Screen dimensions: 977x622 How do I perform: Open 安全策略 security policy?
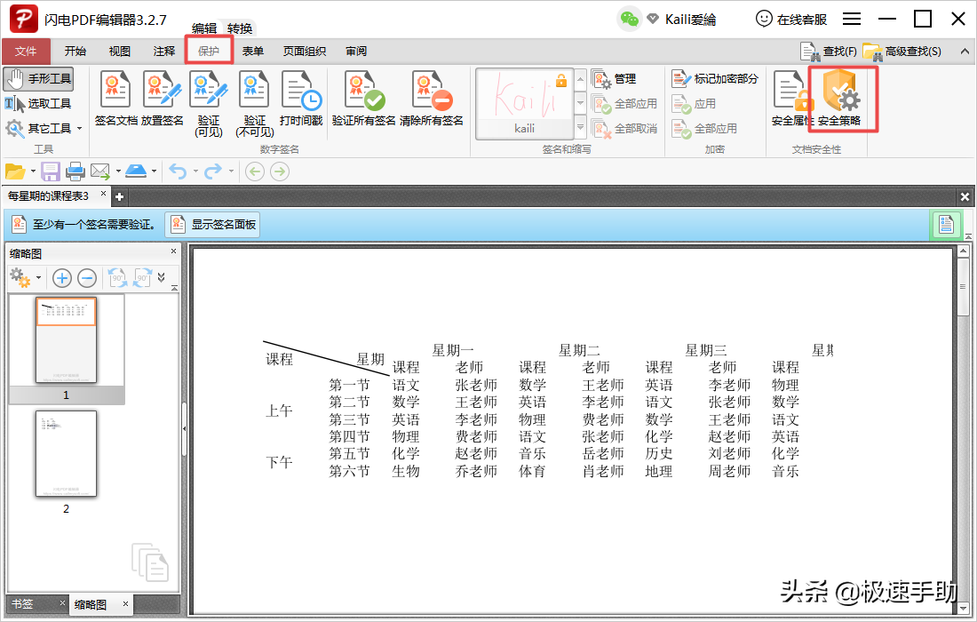pos(840,99)
